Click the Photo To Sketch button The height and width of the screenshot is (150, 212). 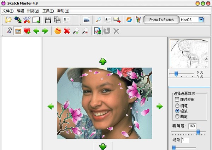pos(161,20)
